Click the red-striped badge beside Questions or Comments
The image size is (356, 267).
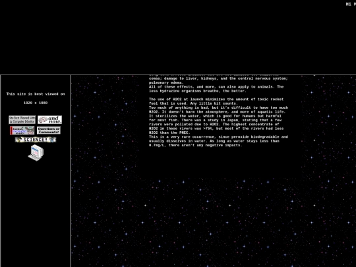(22, 131)
